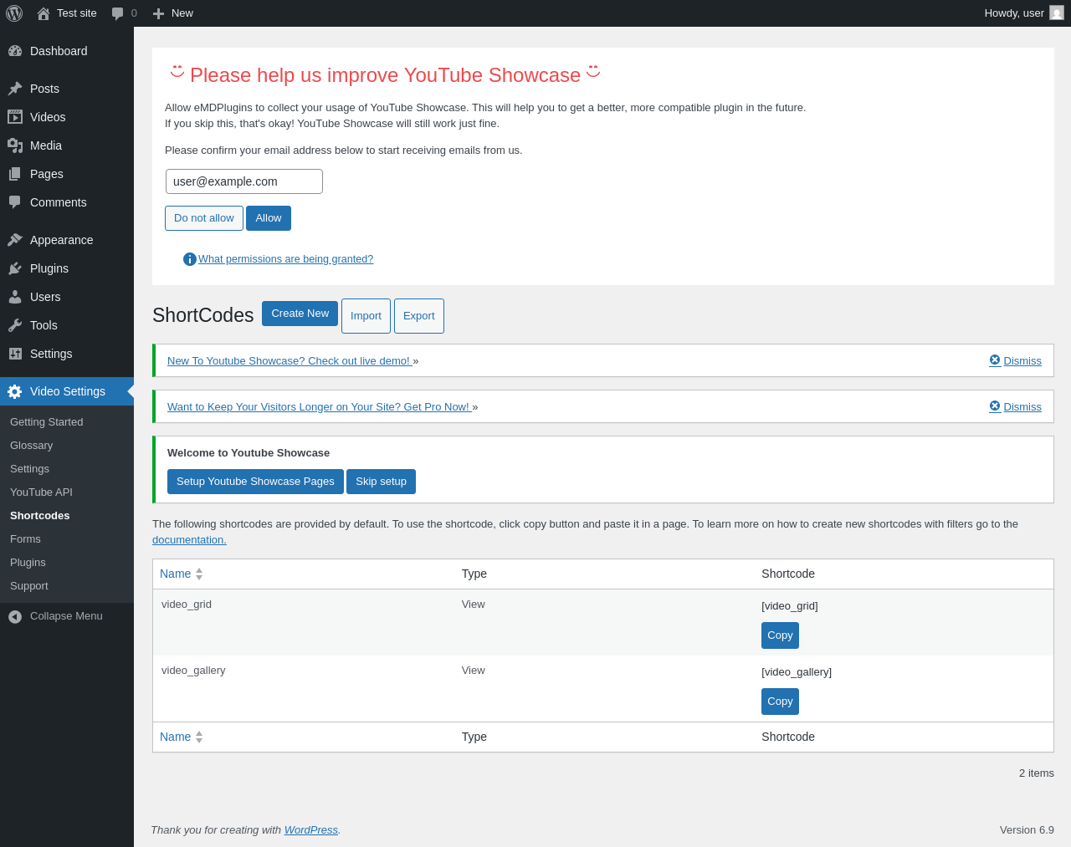The image size is (1071, 847).
Task: Click the Appearance paintbrush icon
Action: tap(15, 240)
